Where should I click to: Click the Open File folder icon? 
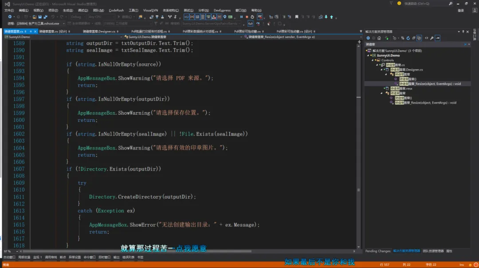[x=34, y=17]
